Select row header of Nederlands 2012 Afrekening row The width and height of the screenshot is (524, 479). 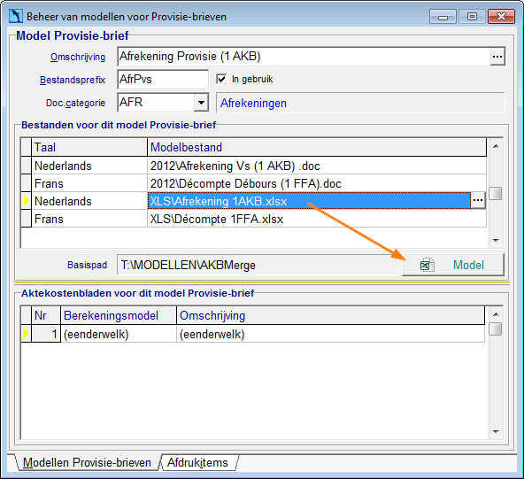26,166
